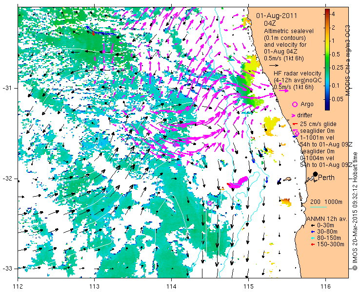Click the colorbar value 0.25
The width and height of the screenshot is (361, 292).
point(338,68)
